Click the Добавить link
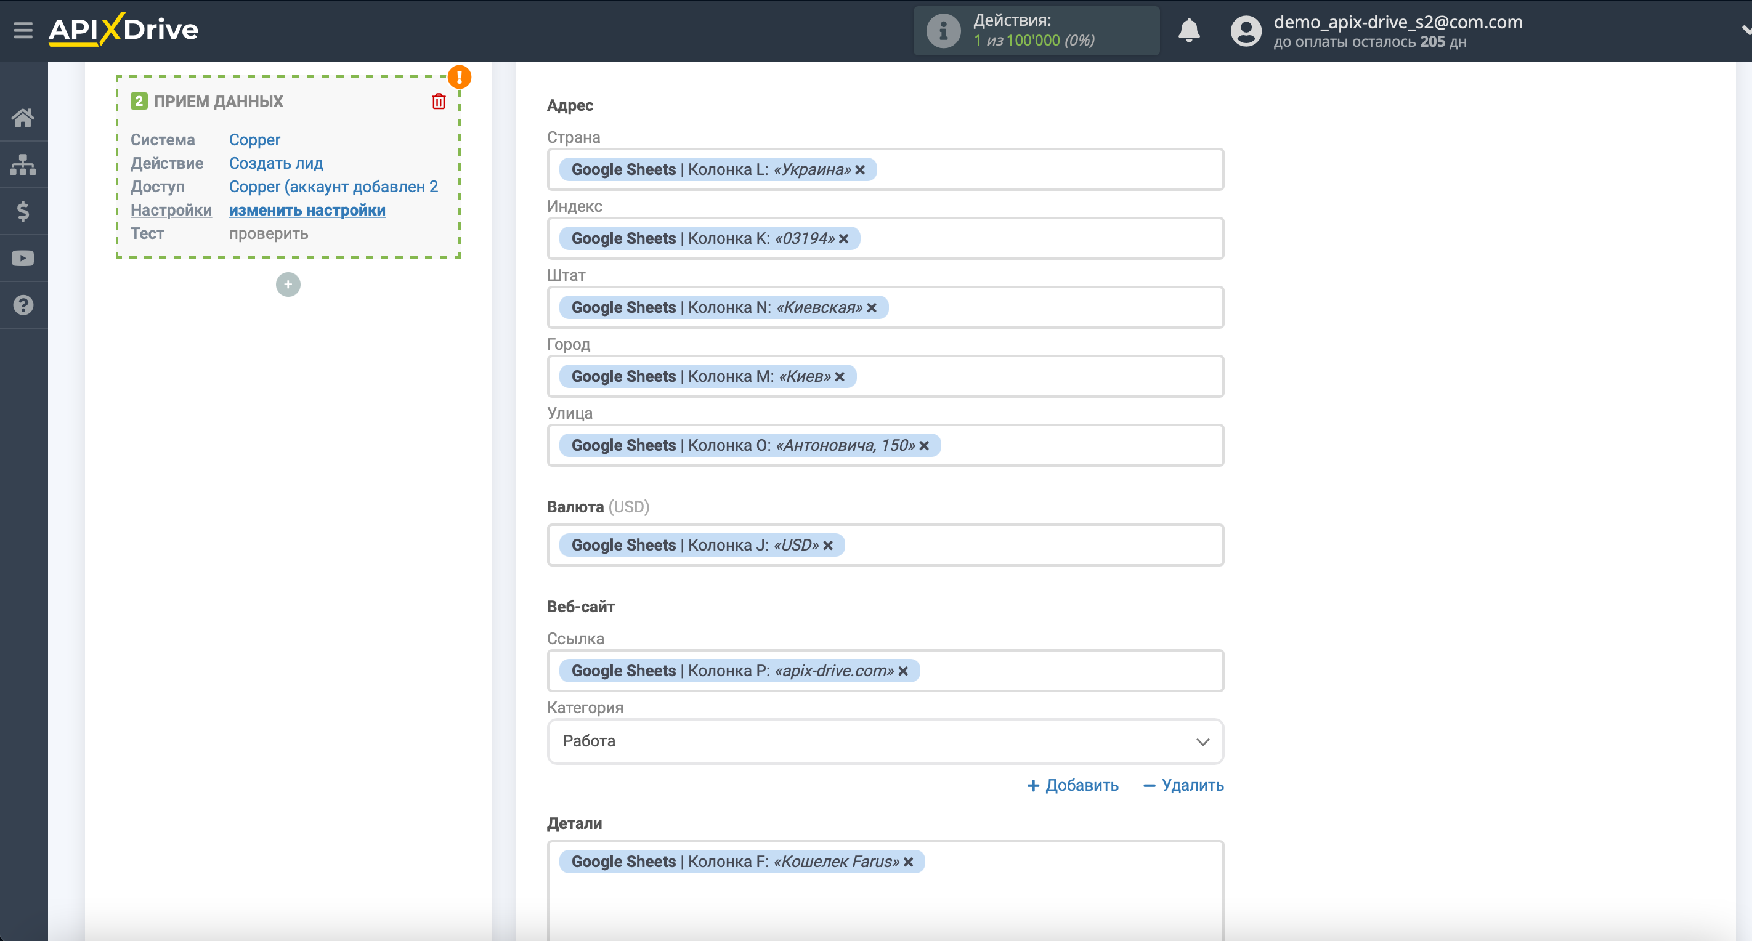This screenshot has height=941, width=1752. (x=1073, y=785)
